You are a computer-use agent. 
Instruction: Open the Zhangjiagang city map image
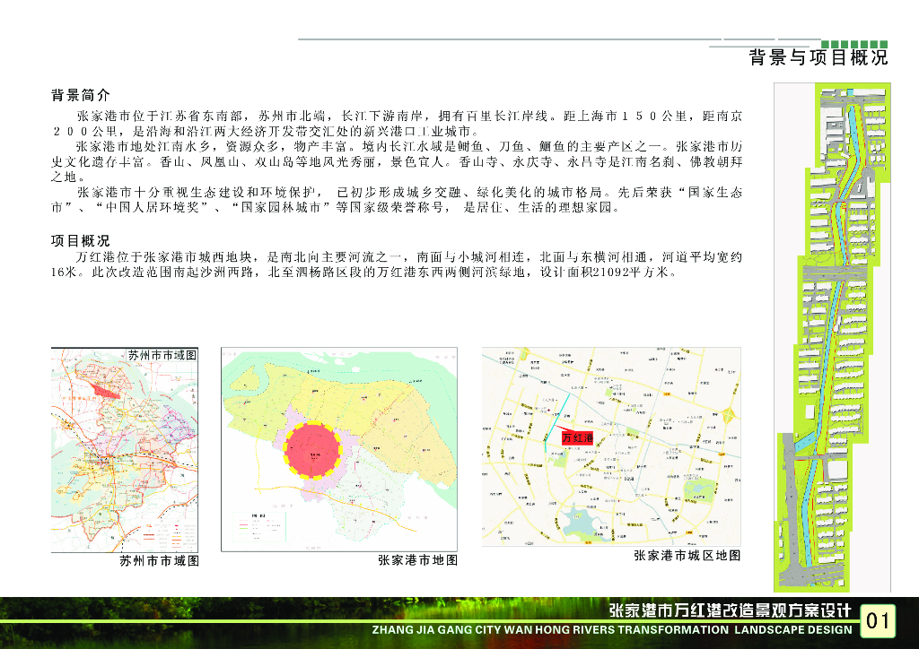pyautogui.click(x=338, y=449)
